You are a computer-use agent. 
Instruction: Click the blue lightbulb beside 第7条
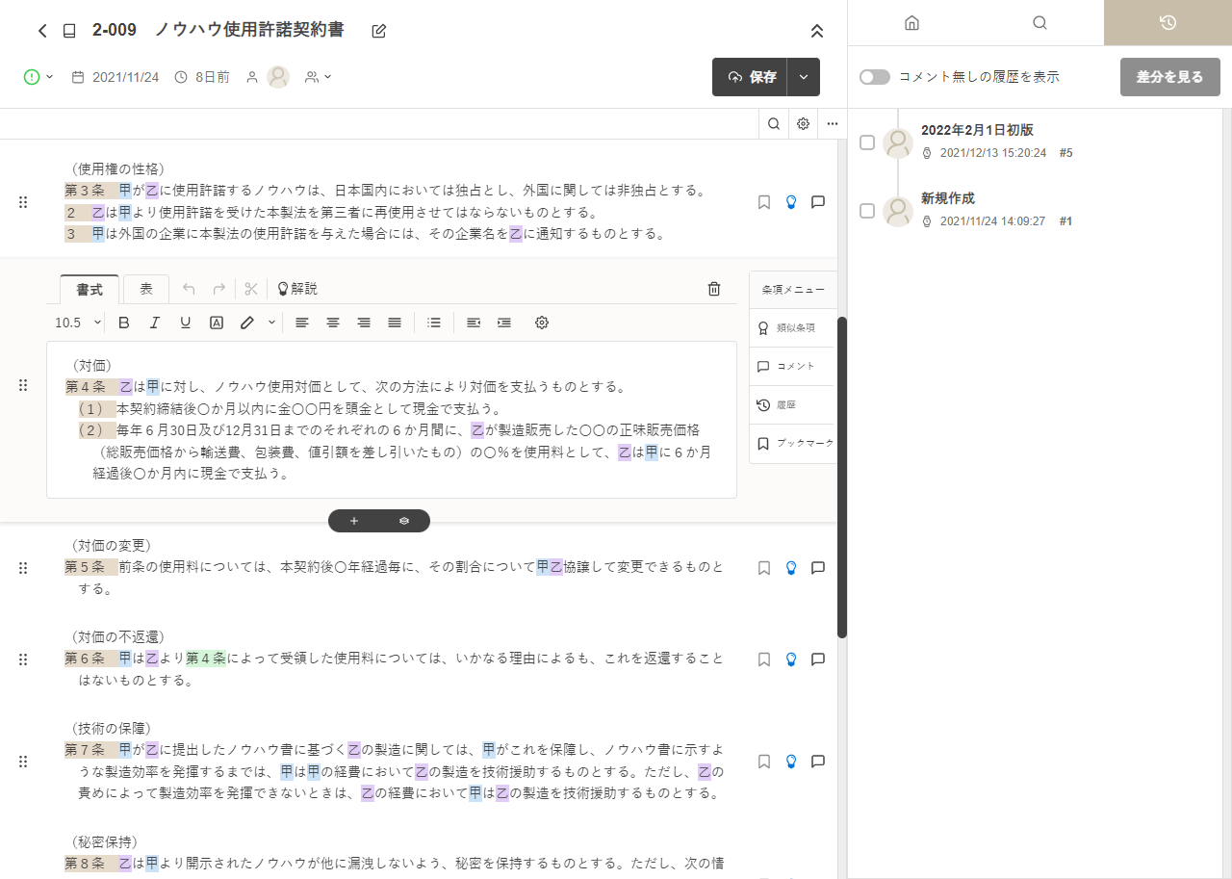(x=790, y=761)
